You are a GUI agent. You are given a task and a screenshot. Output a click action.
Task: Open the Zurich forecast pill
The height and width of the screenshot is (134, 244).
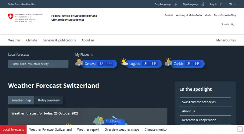[x=187, y=64]
